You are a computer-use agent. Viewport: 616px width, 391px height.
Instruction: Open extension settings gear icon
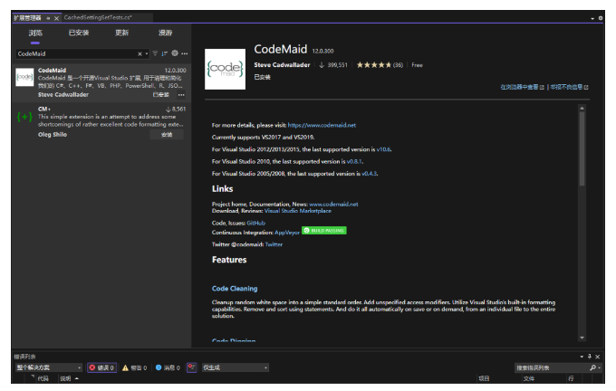[175, 53]
